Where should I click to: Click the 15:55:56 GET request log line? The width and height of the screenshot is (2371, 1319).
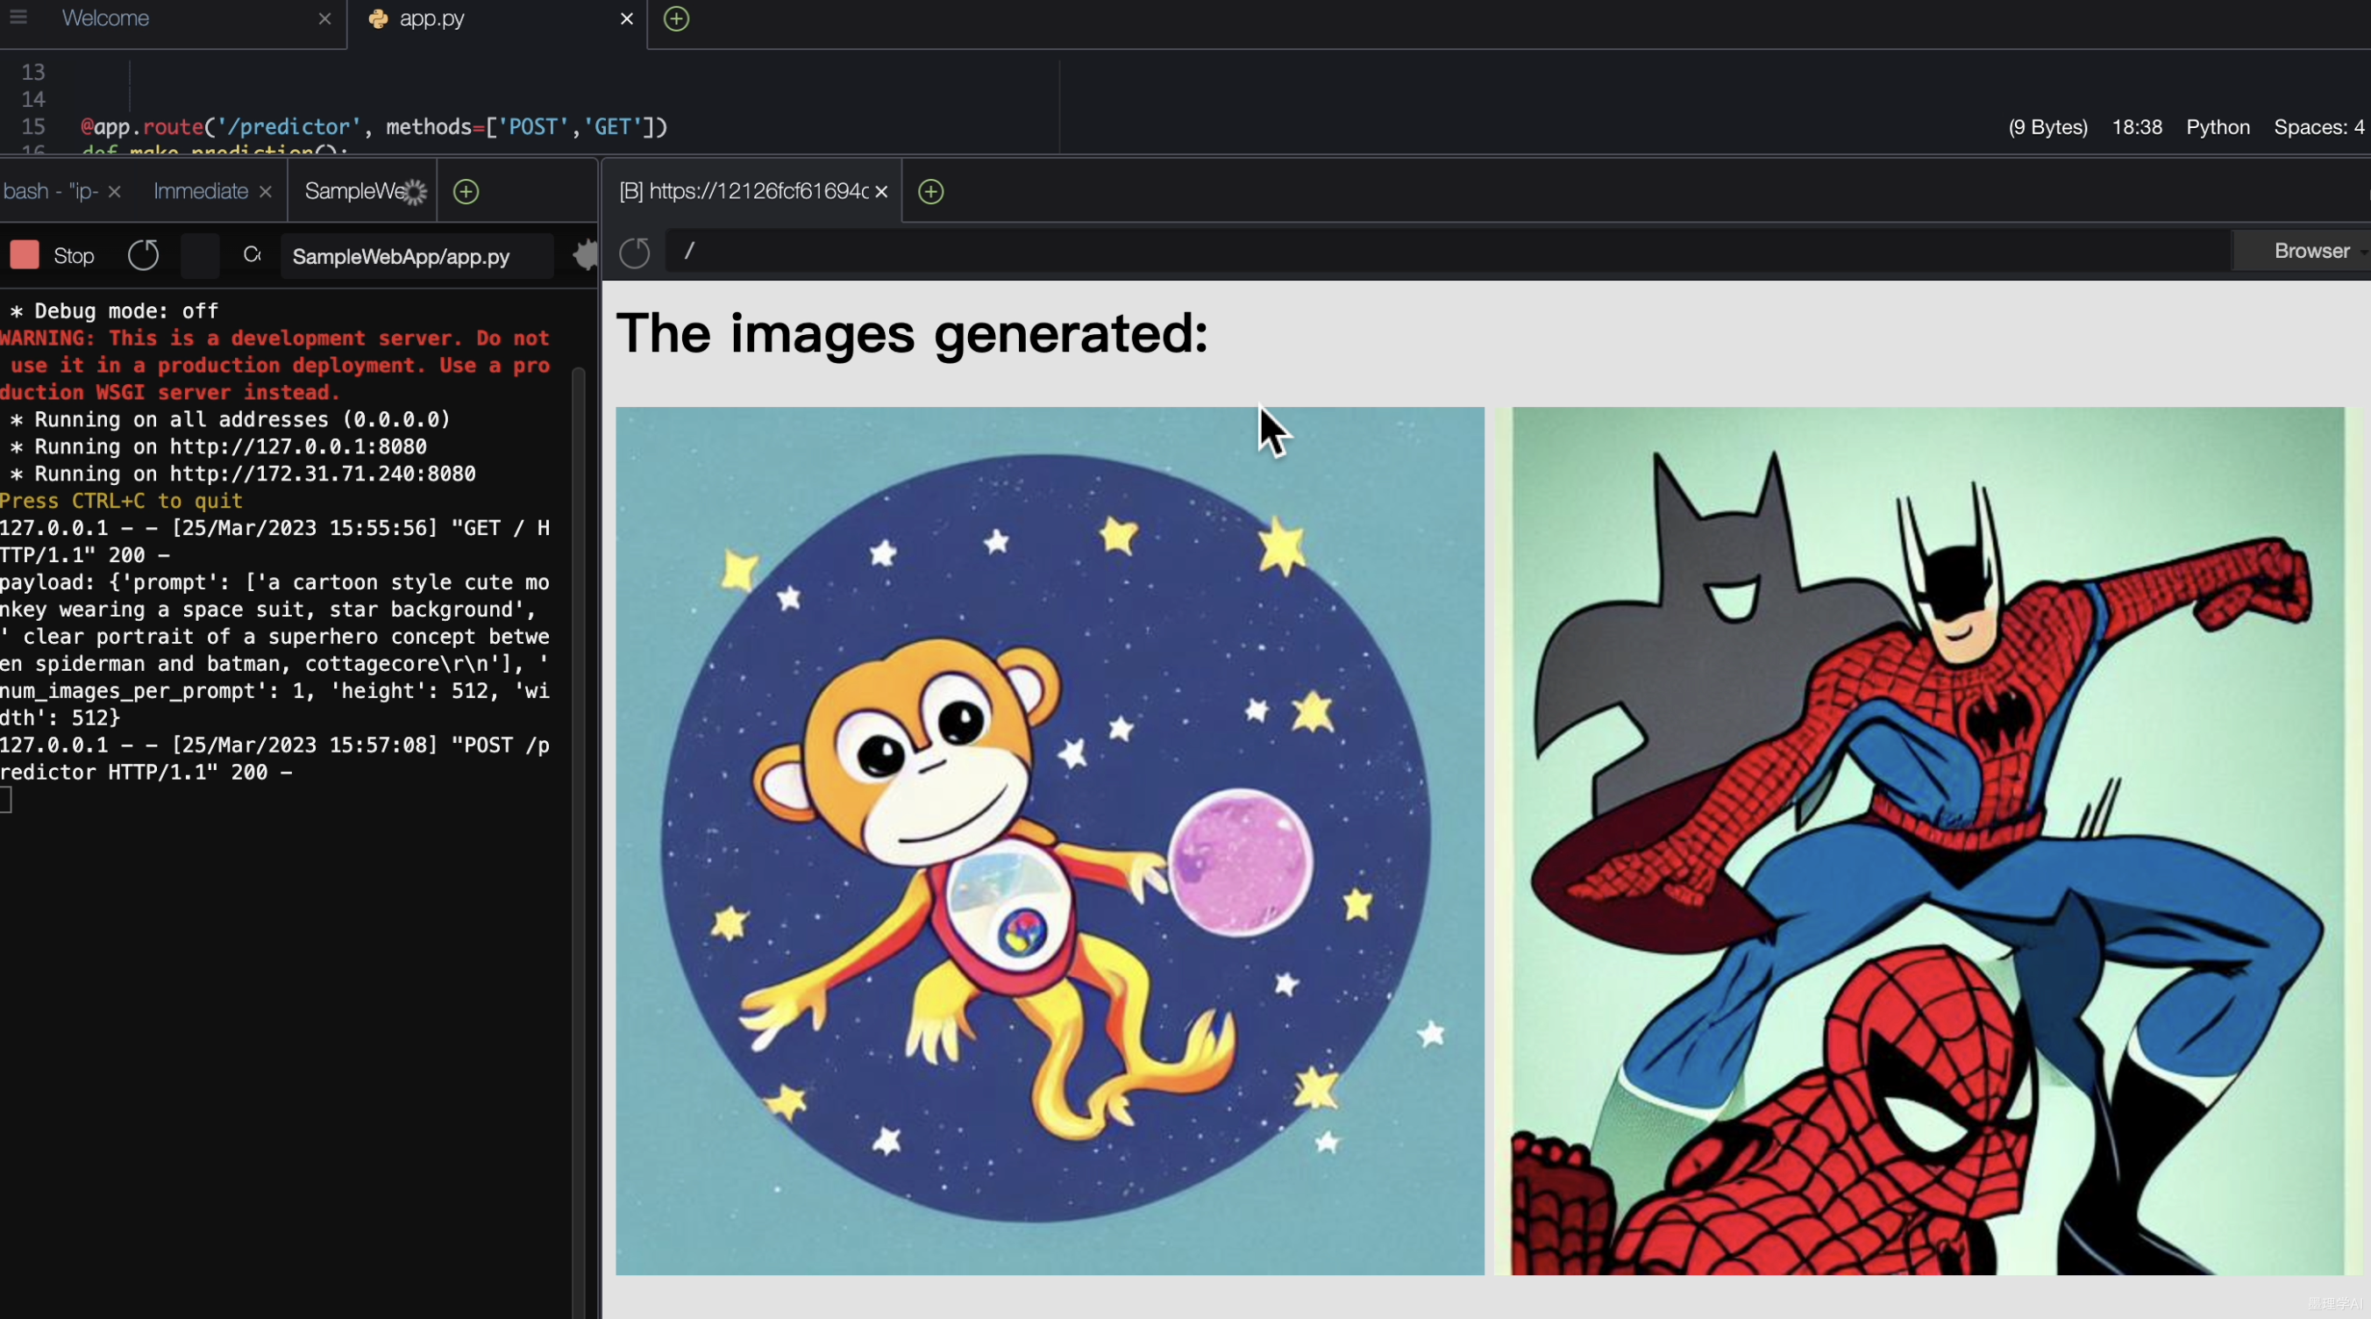275,541
